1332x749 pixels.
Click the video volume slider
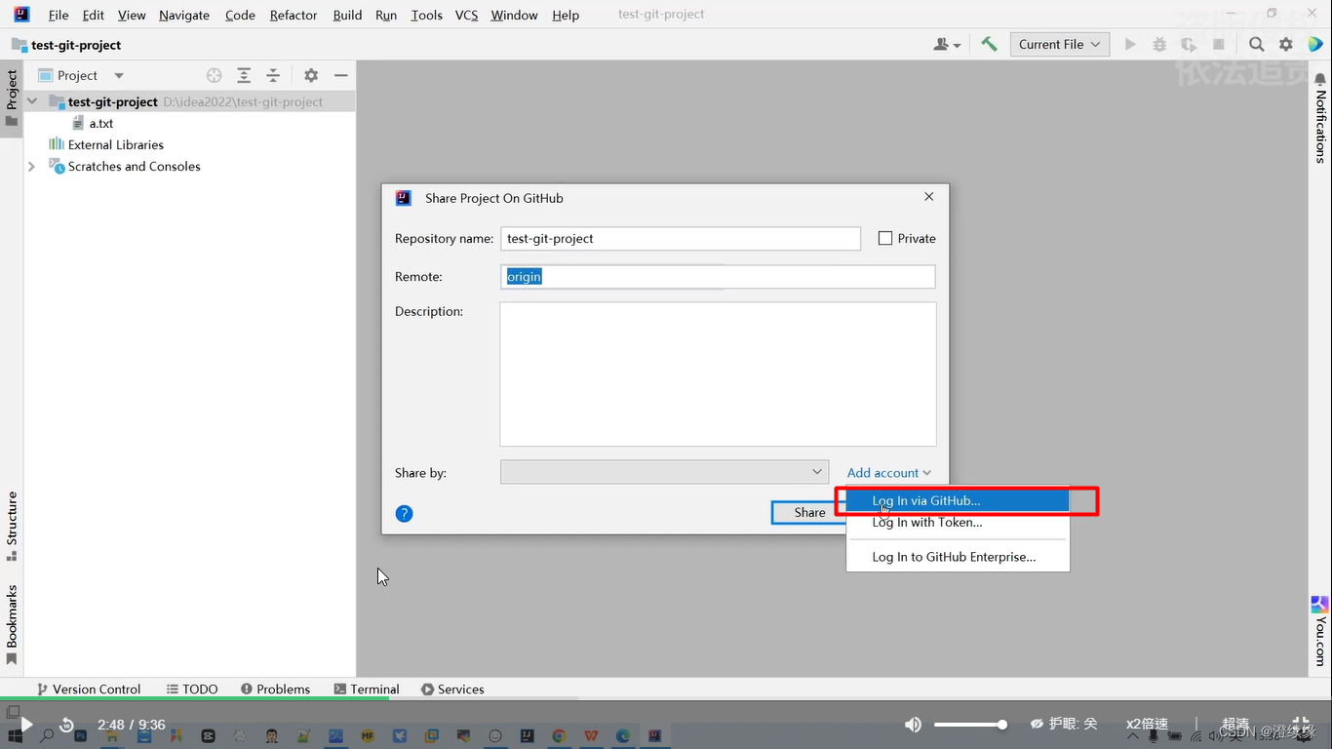(970, 725)
